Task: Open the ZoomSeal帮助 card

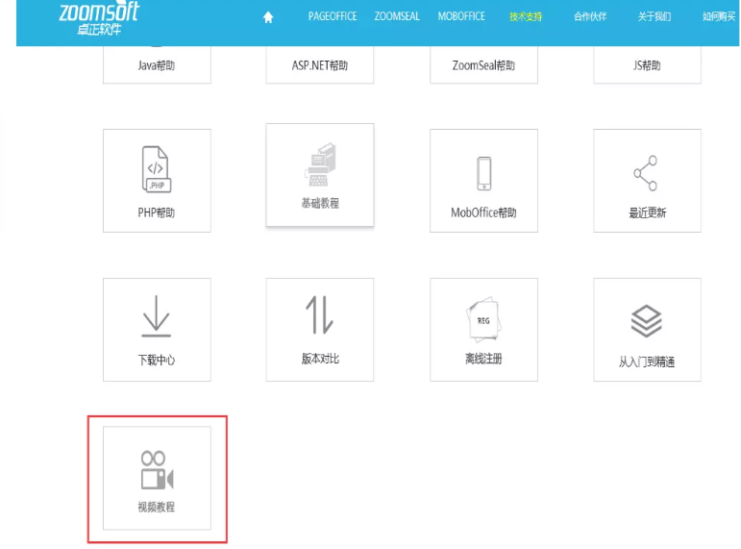Action: tap(483, 64)
